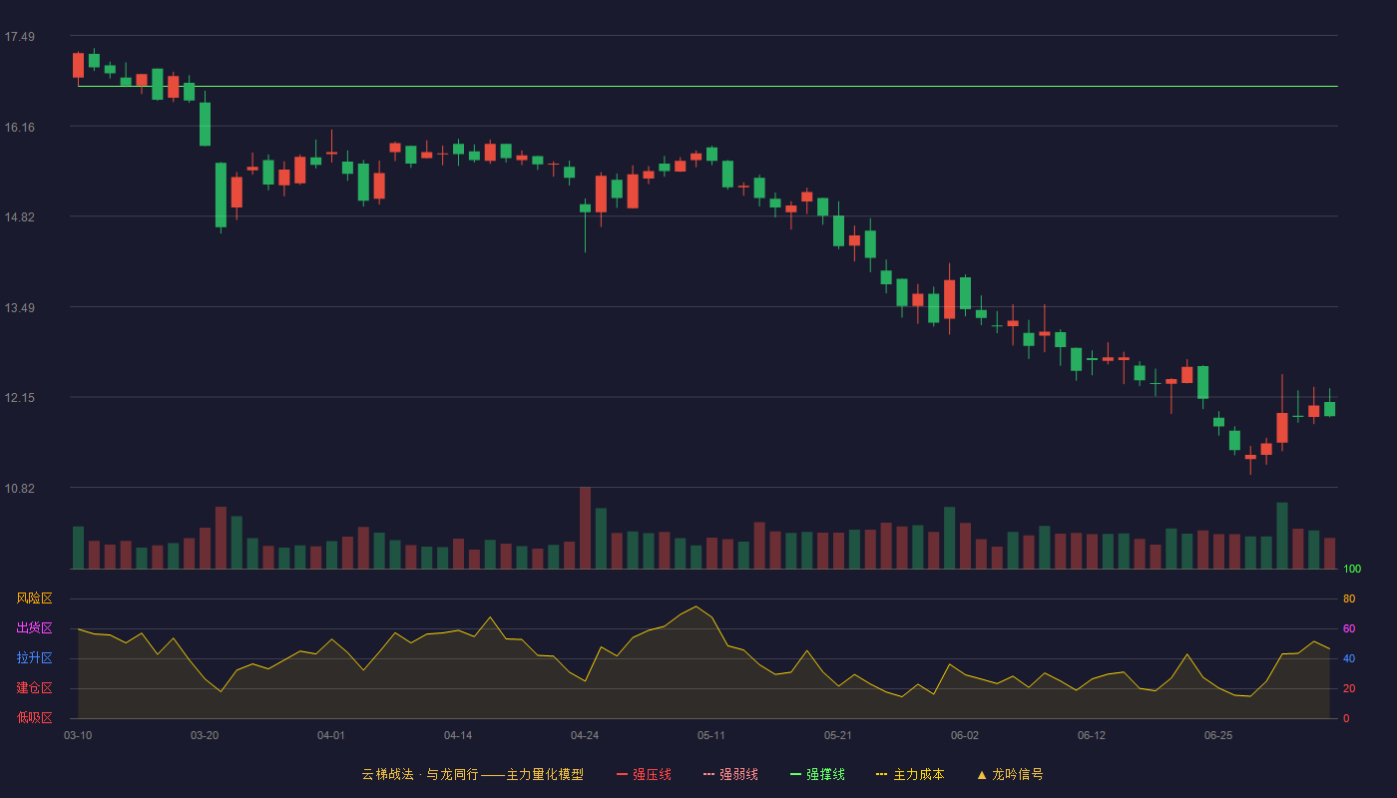Click the 05-21 date label

[838, 735]
